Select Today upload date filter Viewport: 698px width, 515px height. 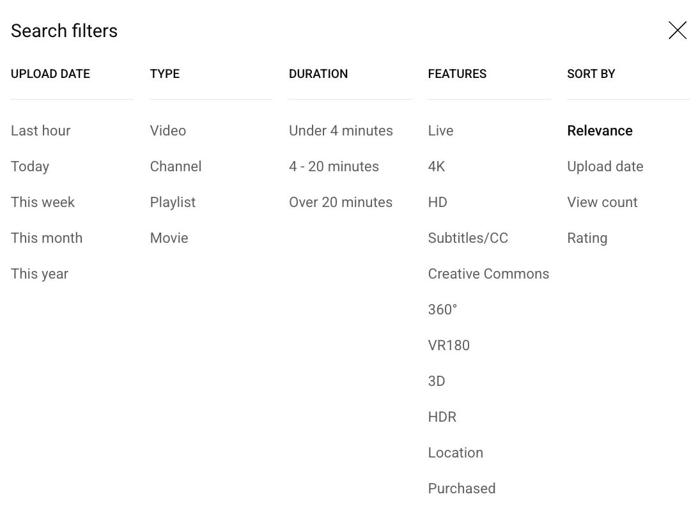[x=30, y=167]
